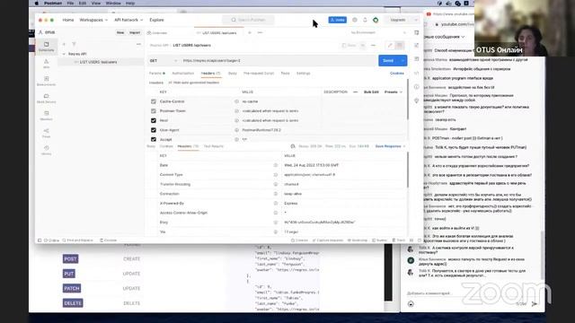
Task: Click the emoji icon in YouTube chat
Action: (411, 303)
